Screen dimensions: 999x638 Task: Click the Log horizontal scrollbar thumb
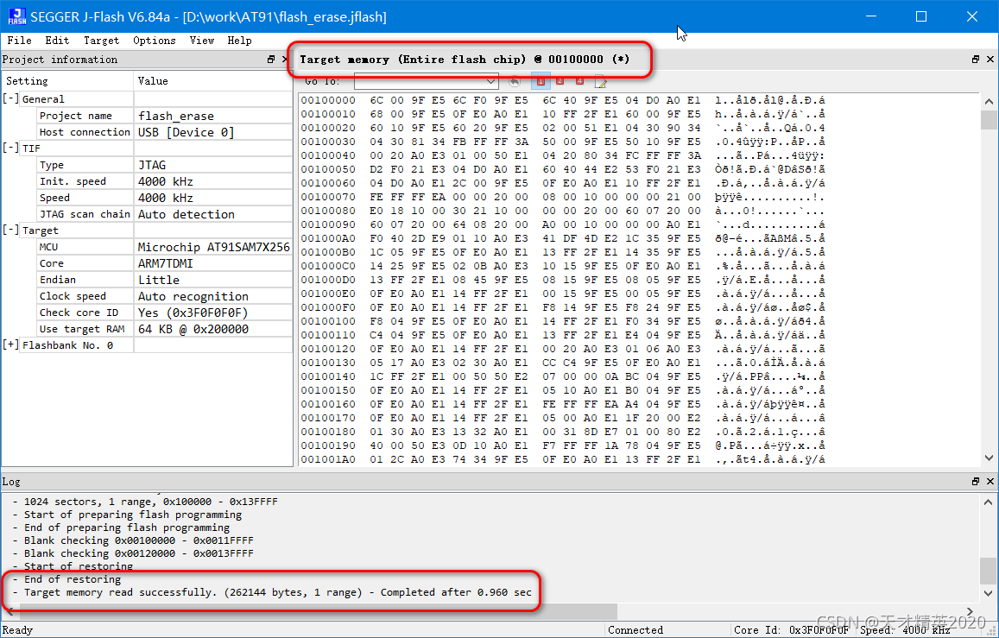(319, 611)
